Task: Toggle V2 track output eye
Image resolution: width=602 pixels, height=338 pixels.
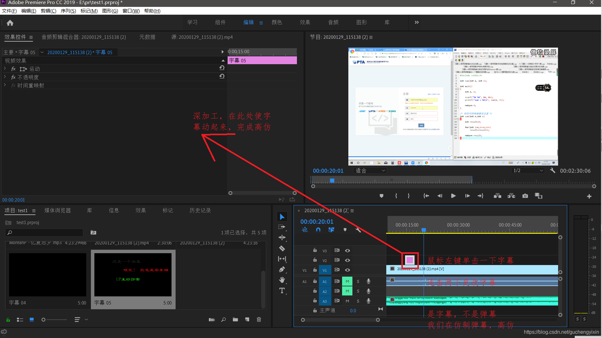Action: pyautogui.click(x=347, y=260)
